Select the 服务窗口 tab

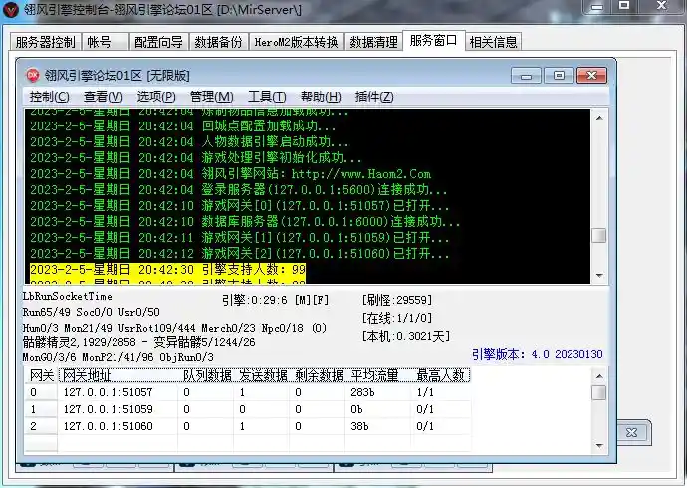(433, 41)
